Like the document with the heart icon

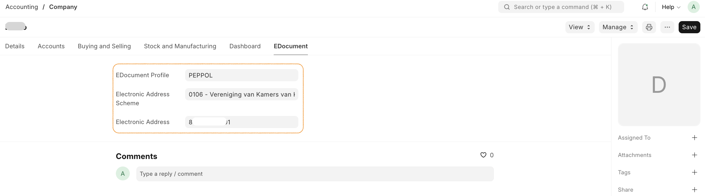click(483, 155)
